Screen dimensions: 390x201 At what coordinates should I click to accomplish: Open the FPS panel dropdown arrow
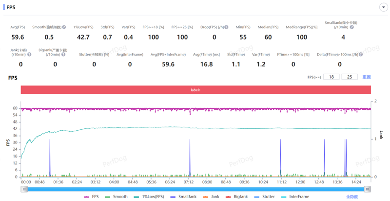[x=383, y=7]
